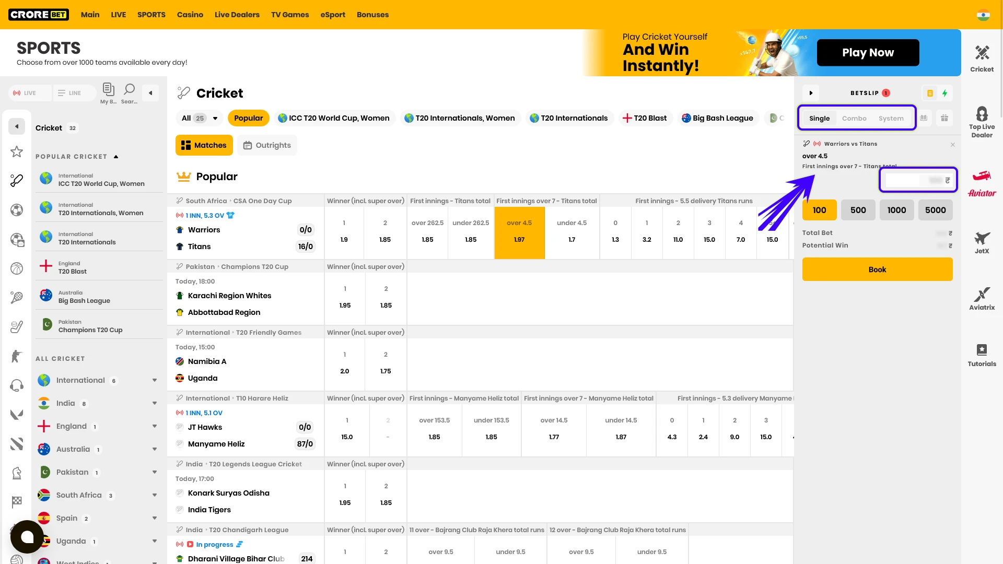Image resolution: width=1003 pixels, height=564 pixels.
Task: Toggle the LIVE filter switch
Action: point(30,93)
